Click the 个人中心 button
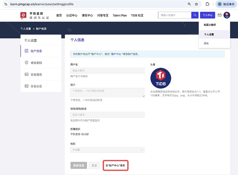 (x=208, y=15)
